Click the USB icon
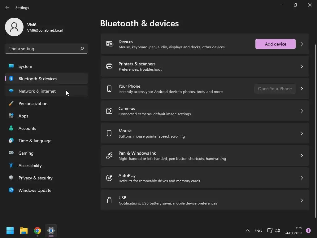The image size is (317, 238). [109, 200]
